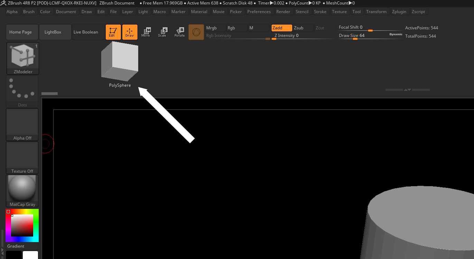Enable Zsub mode

pos(303,28)
